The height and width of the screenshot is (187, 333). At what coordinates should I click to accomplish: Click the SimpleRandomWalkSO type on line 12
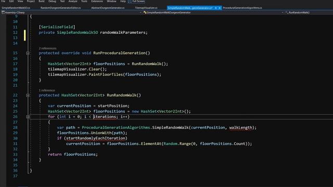(x=78, y=32)
